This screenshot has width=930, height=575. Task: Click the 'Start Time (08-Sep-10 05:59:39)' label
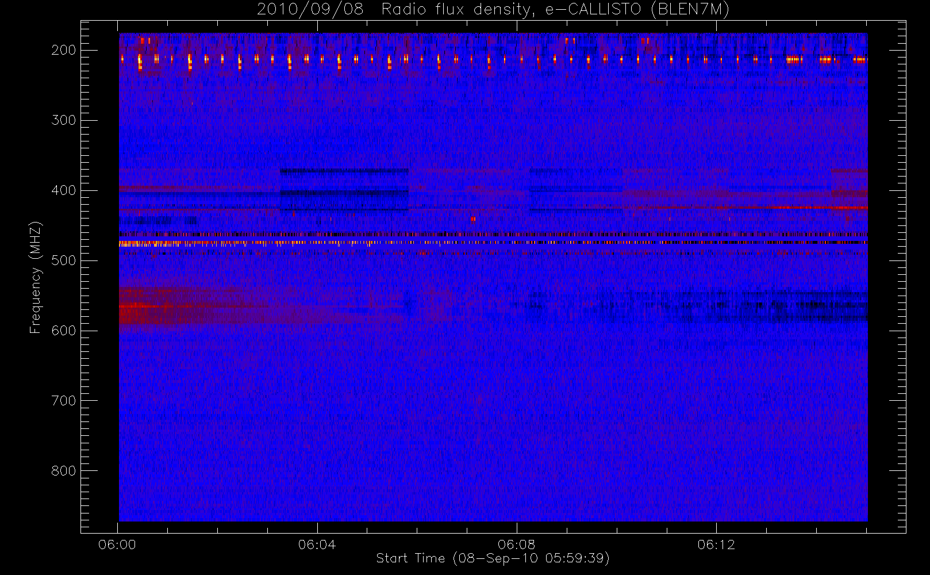(493, 558)
